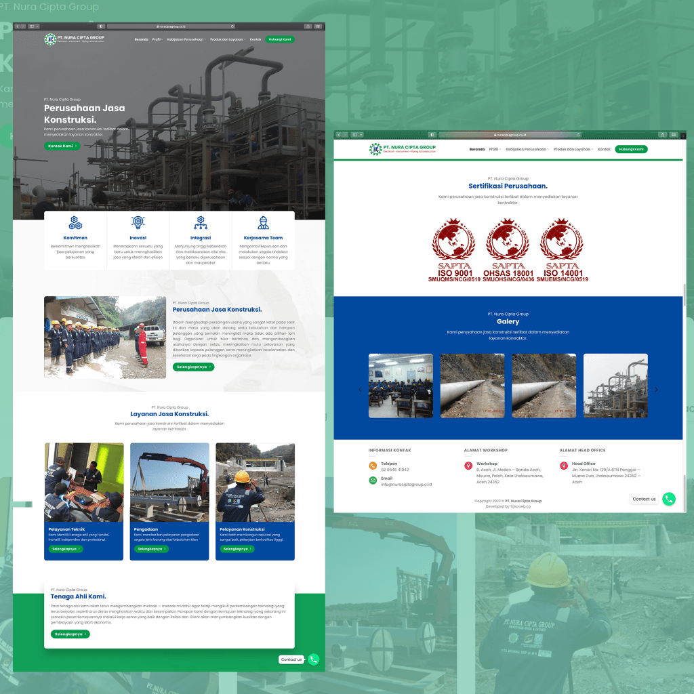
Task: Click Selengkapnya under Pelayanan Teknik
Action: pyautogui.click(x=65, y=548)
